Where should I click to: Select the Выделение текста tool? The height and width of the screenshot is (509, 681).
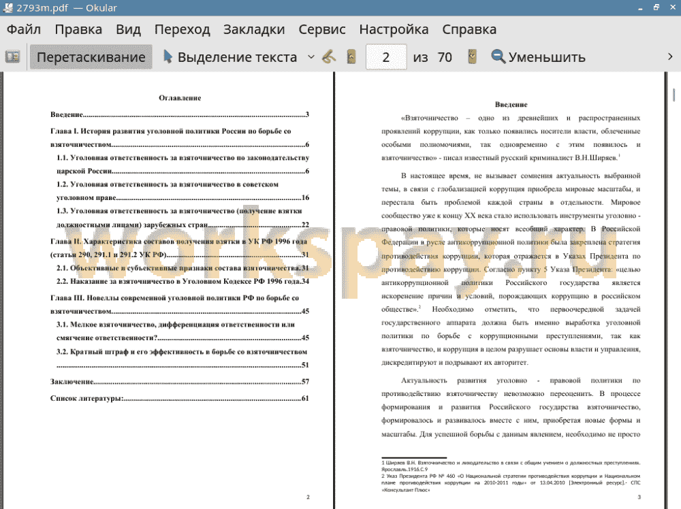tap(229, 57)
